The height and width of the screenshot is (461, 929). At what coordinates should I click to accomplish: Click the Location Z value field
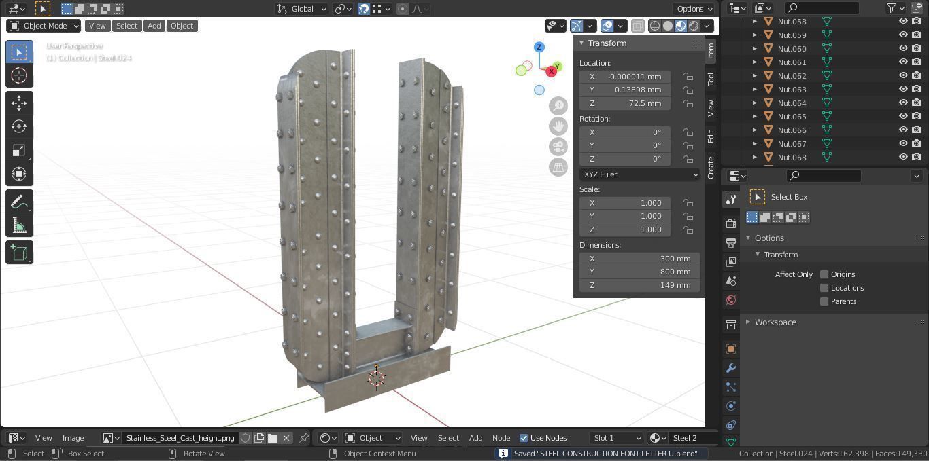[x=625, y=103]
